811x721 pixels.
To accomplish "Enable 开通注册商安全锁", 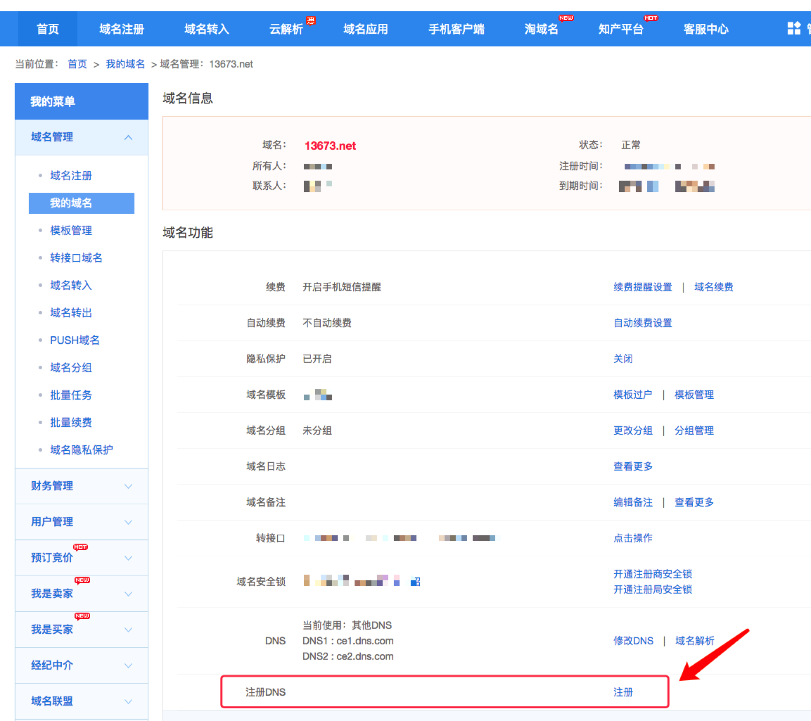I will 652,574.
